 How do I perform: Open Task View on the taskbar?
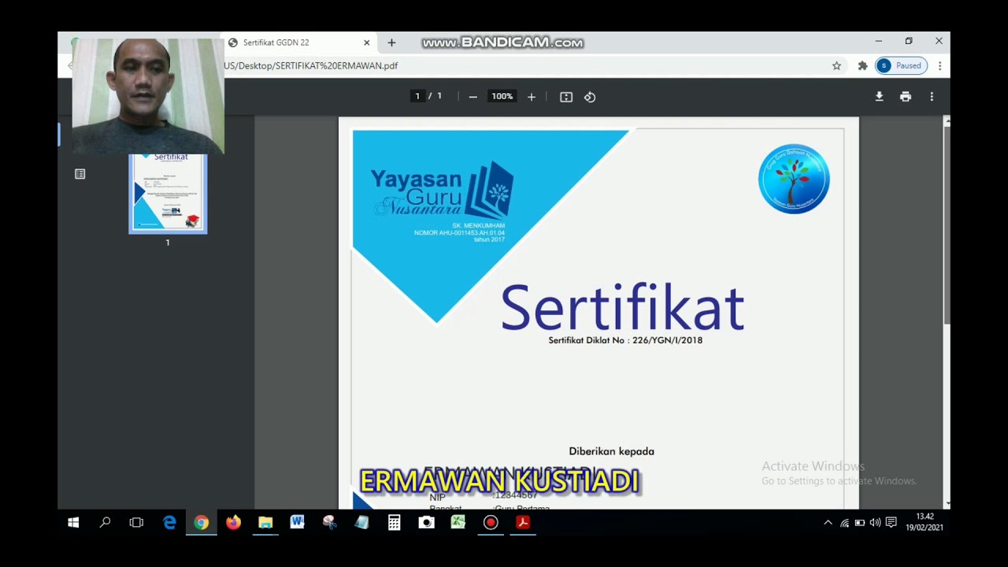point(136,522)
